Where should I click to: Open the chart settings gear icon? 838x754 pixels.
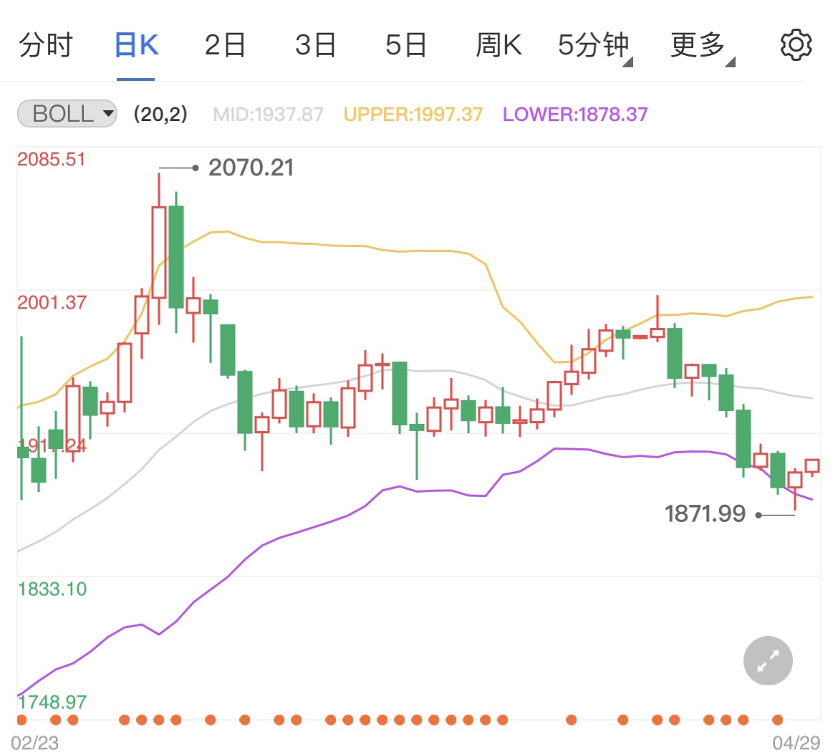pyautogui.click(x=796, y=45)
